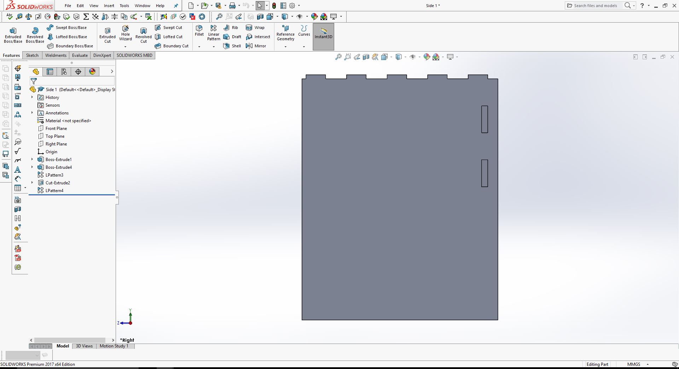Screen dimensions: 679x369
Task: Open the ConfigurationManager tab
Action: tap(64, 72)
